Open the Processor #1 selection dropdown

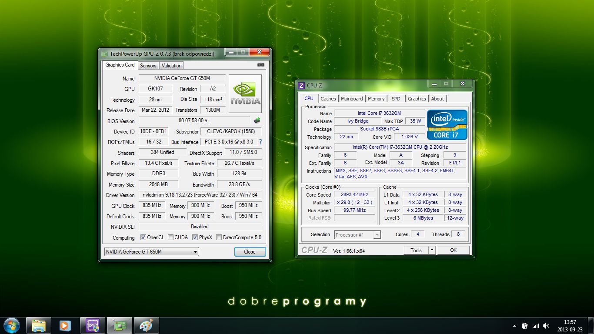pyautogui.click(x=357, y=235)
